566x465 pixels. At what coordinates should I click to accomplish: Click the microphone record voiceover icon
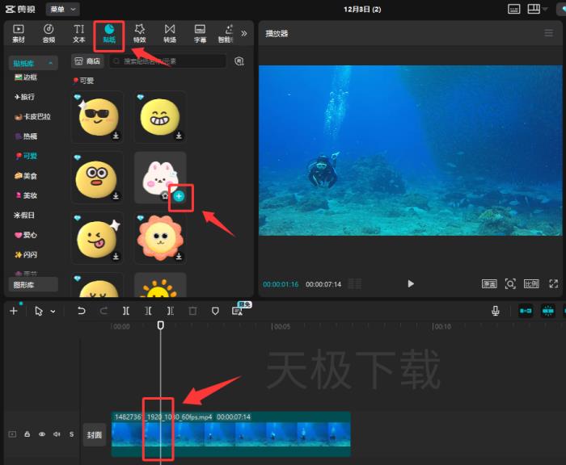(495, 311)
